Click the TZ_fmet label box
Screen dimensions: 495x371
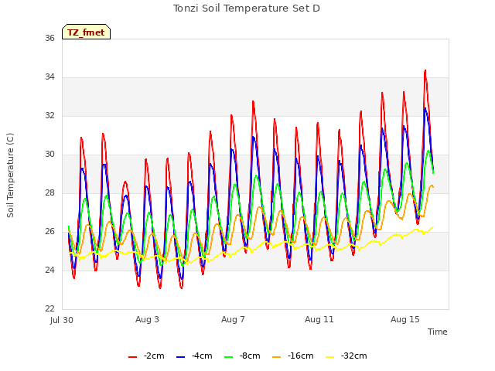click(x=86, y=32)
